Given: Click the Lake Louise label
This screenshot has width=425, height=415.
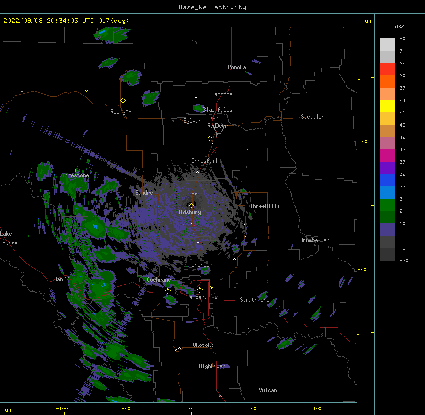Looking at the screenshot, I should point(9,239).
